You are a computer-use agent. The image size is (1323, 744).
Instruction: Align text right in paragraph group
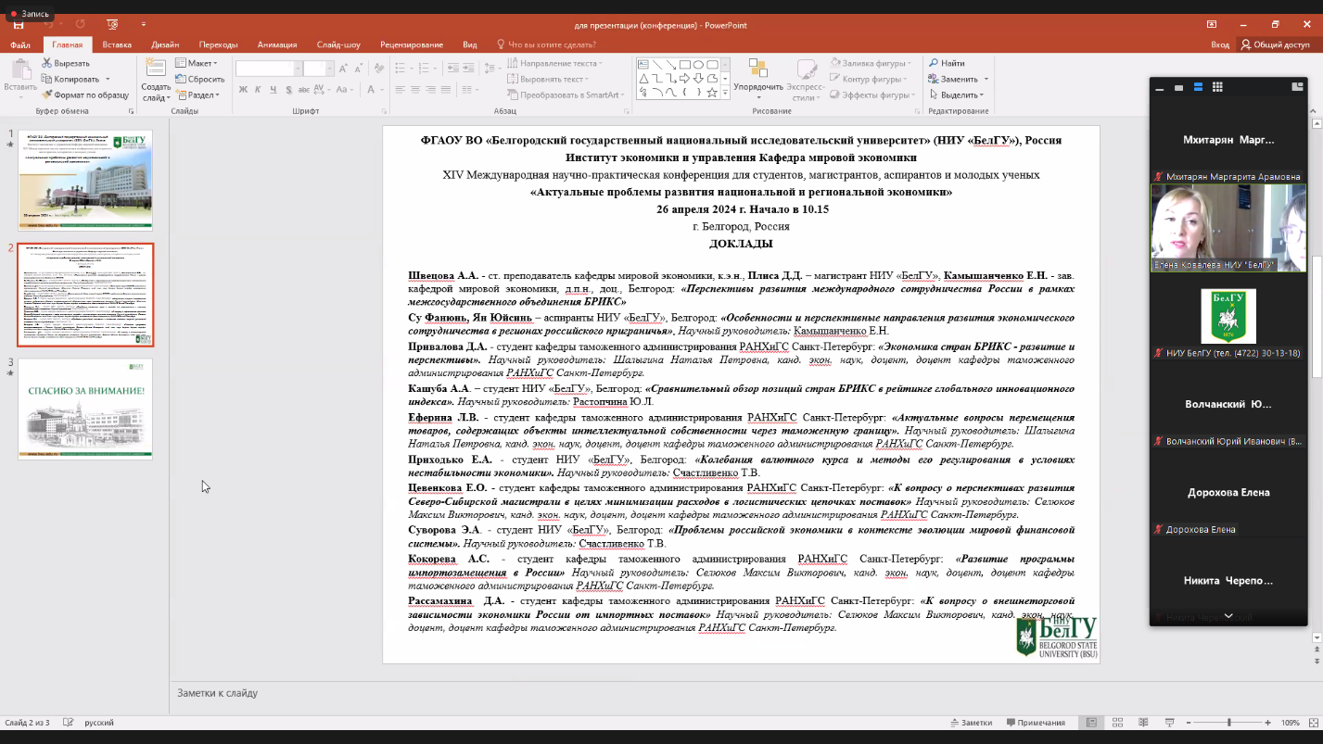click(430, 90)
